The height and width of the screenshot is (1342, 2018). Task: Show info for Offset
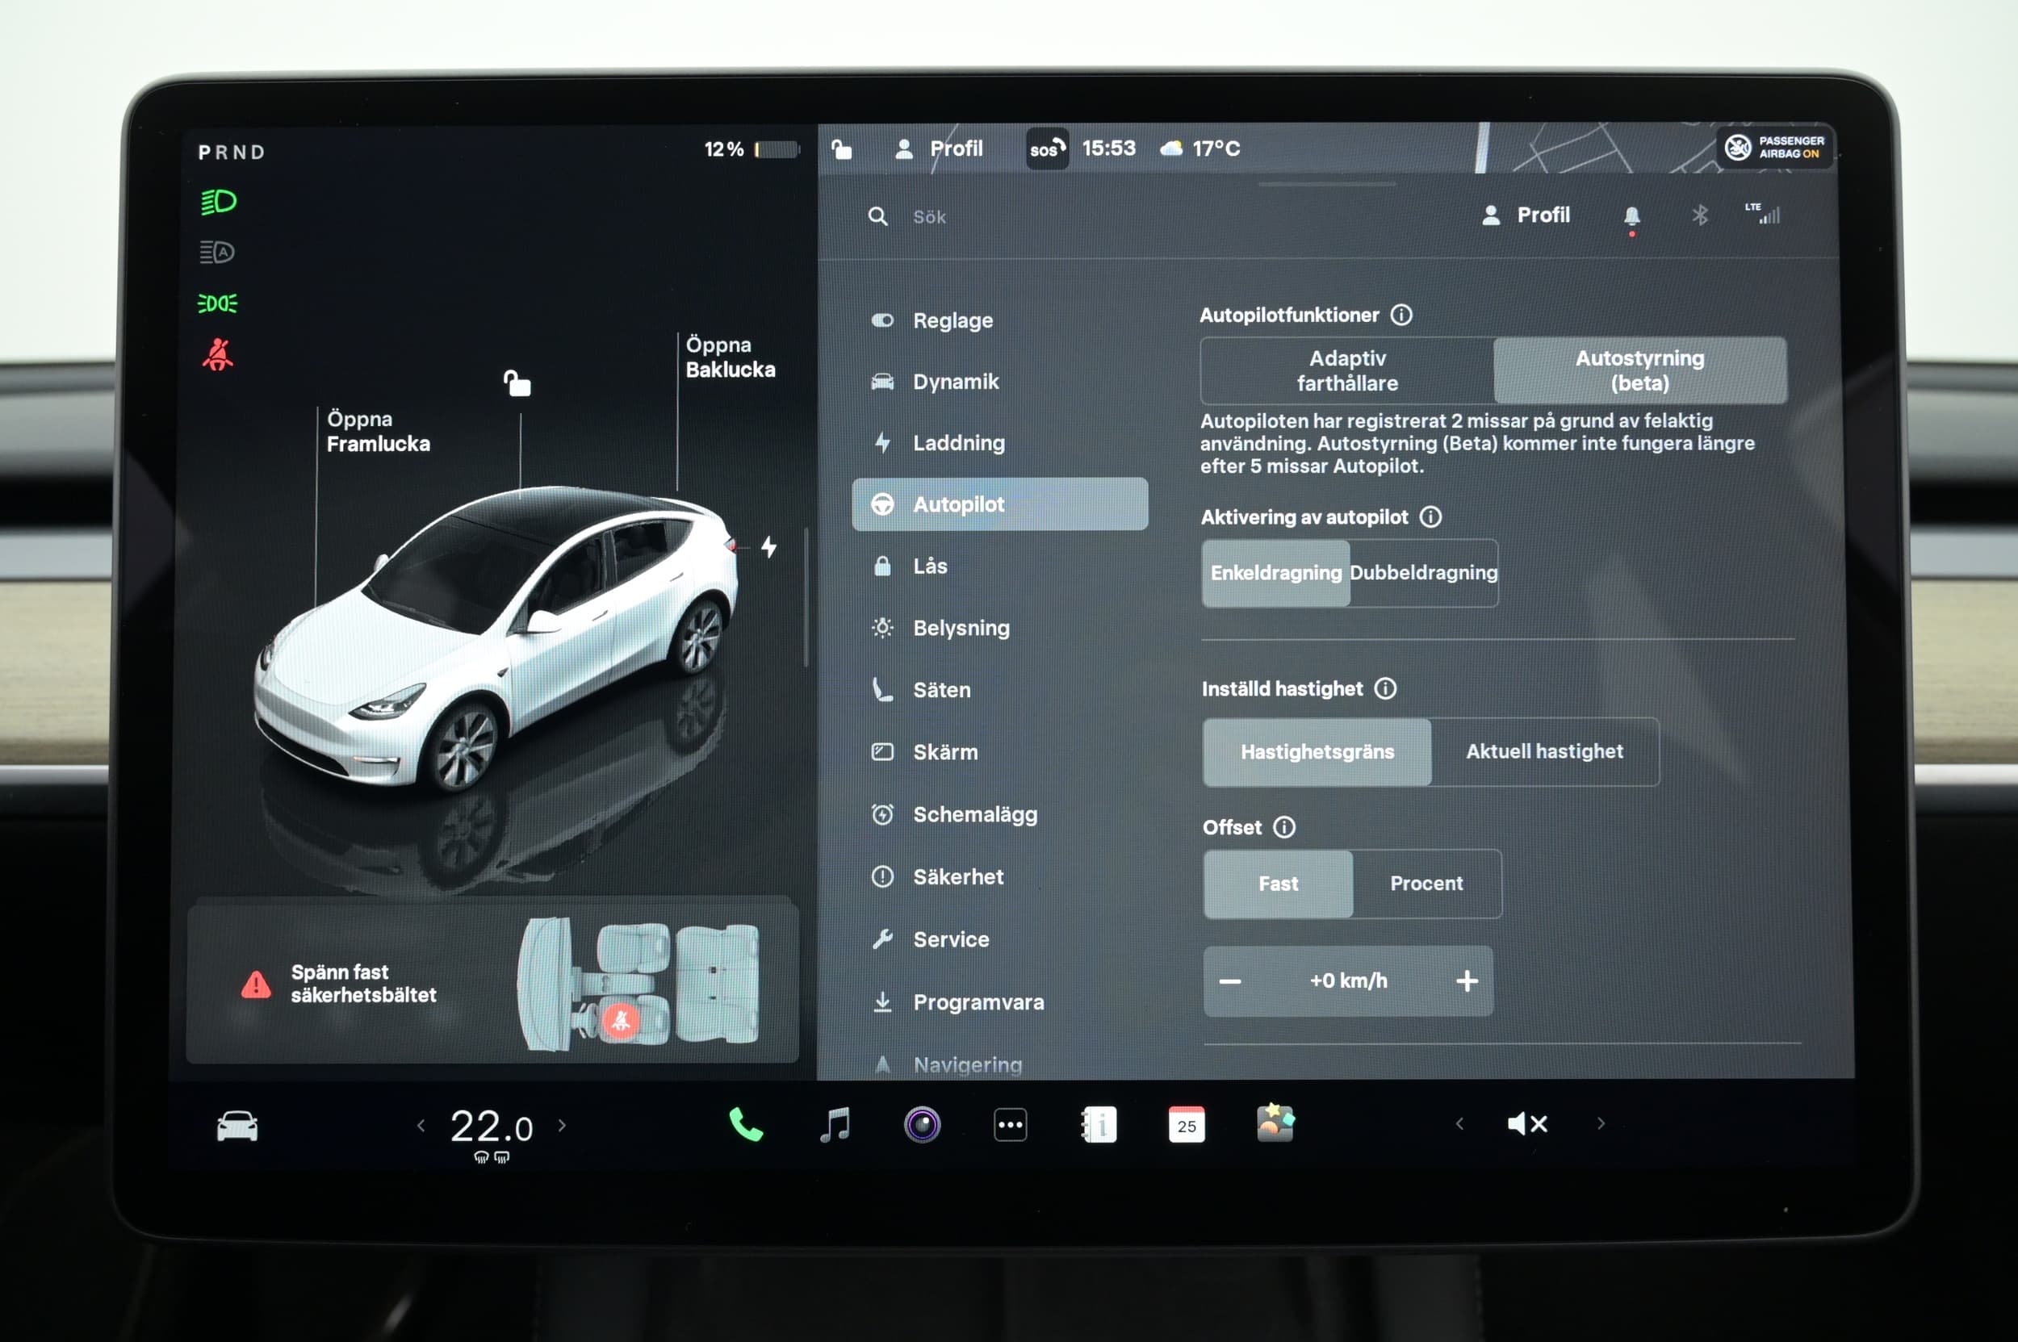click(x=1283, y=828)
